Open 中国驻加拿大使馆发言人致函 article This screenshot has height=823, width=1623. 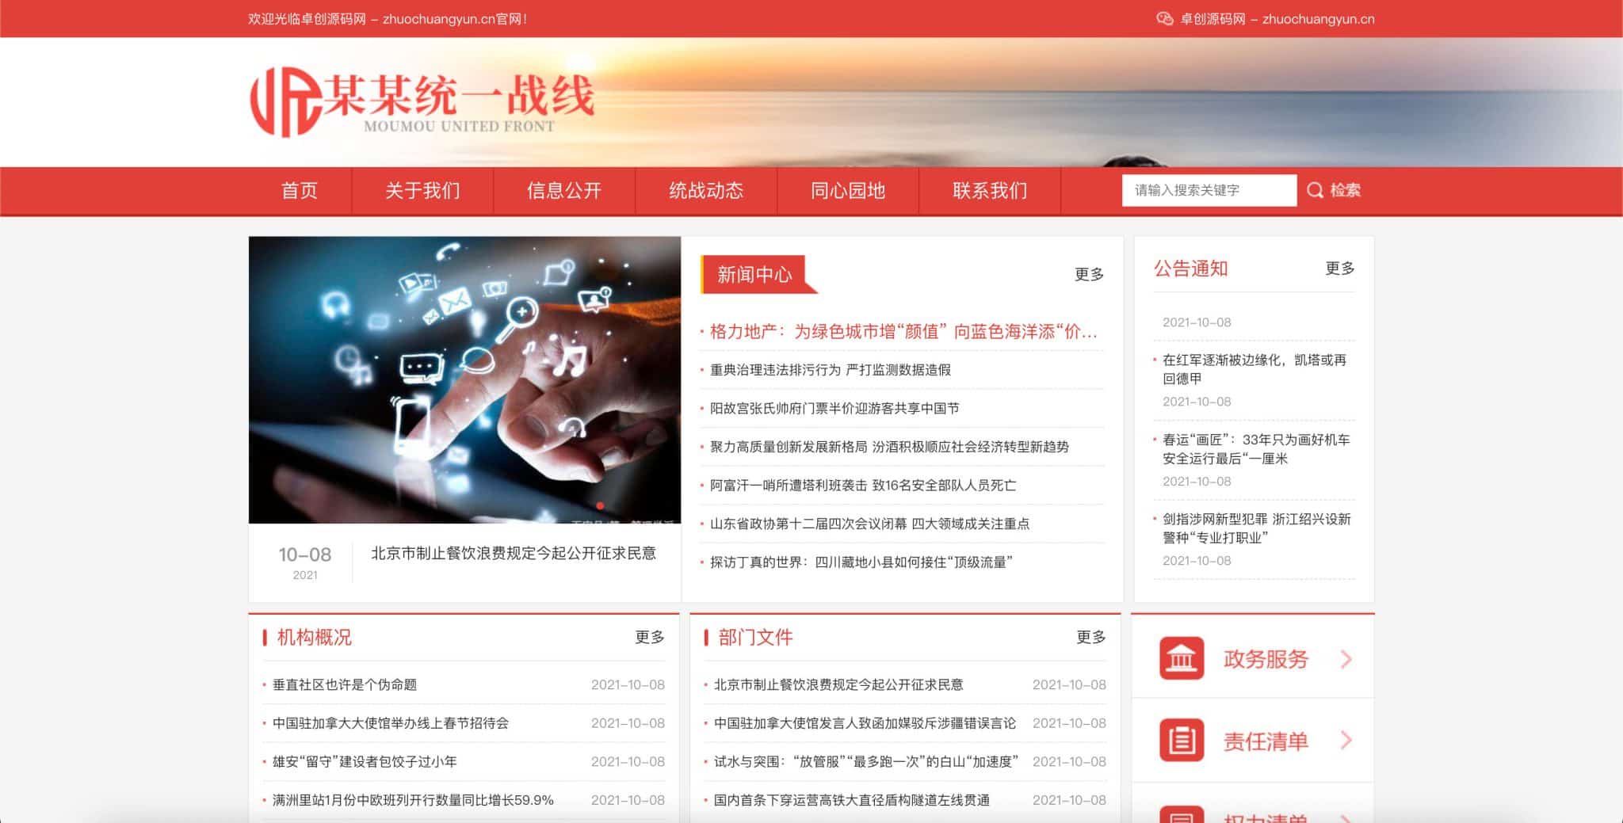click(x=865, y=723)
